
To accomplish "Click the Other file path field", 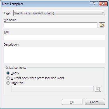I will 53,89.
